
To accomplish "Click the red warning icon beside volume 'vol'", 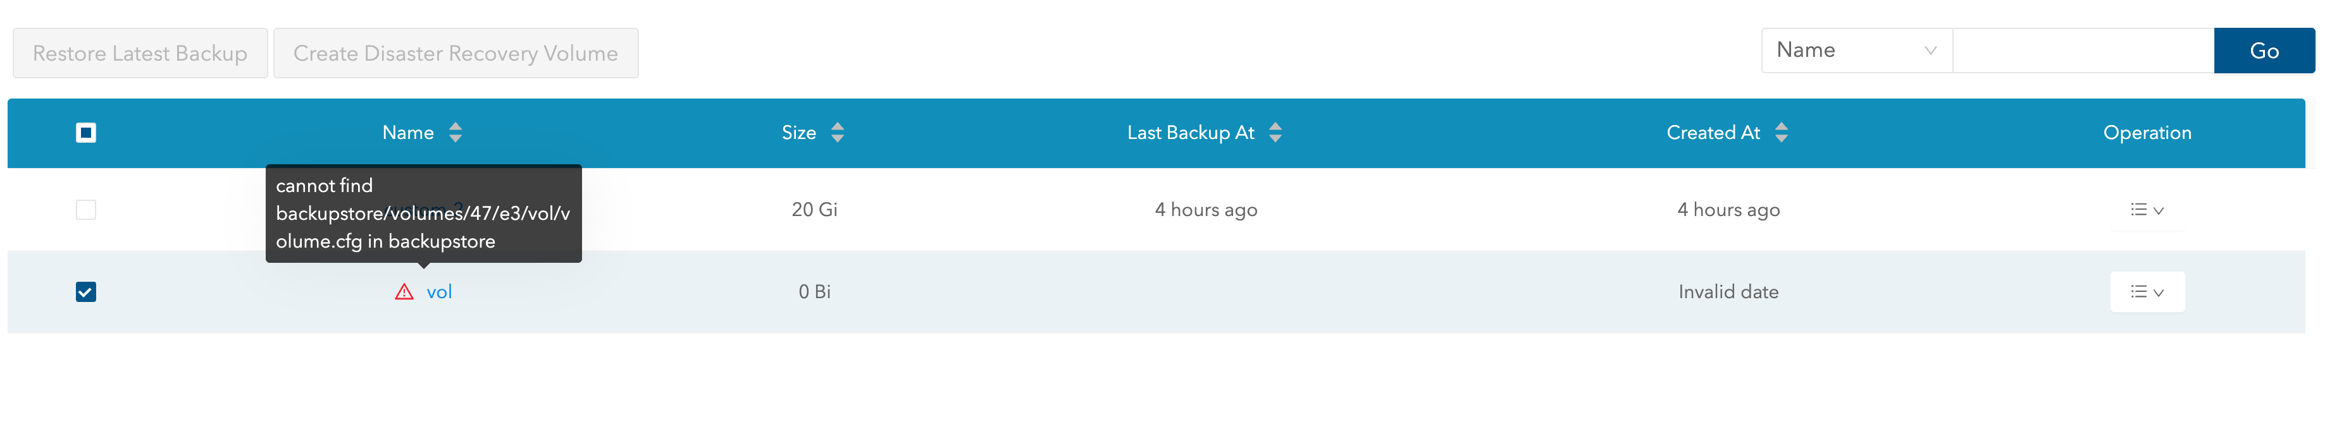I will (405, 291).
